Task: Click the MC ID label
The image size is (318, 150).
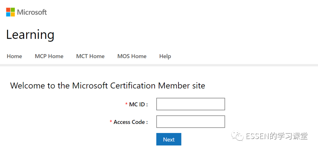Action: pos(138,105)
